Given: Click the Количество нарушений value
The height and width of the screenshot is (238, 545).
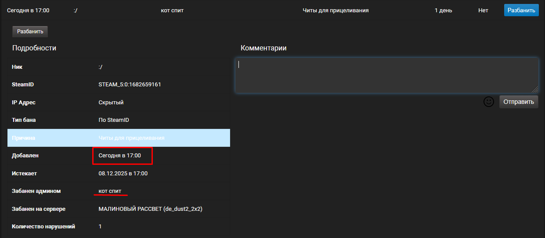Looking at the screenshot, I should 100,227.
